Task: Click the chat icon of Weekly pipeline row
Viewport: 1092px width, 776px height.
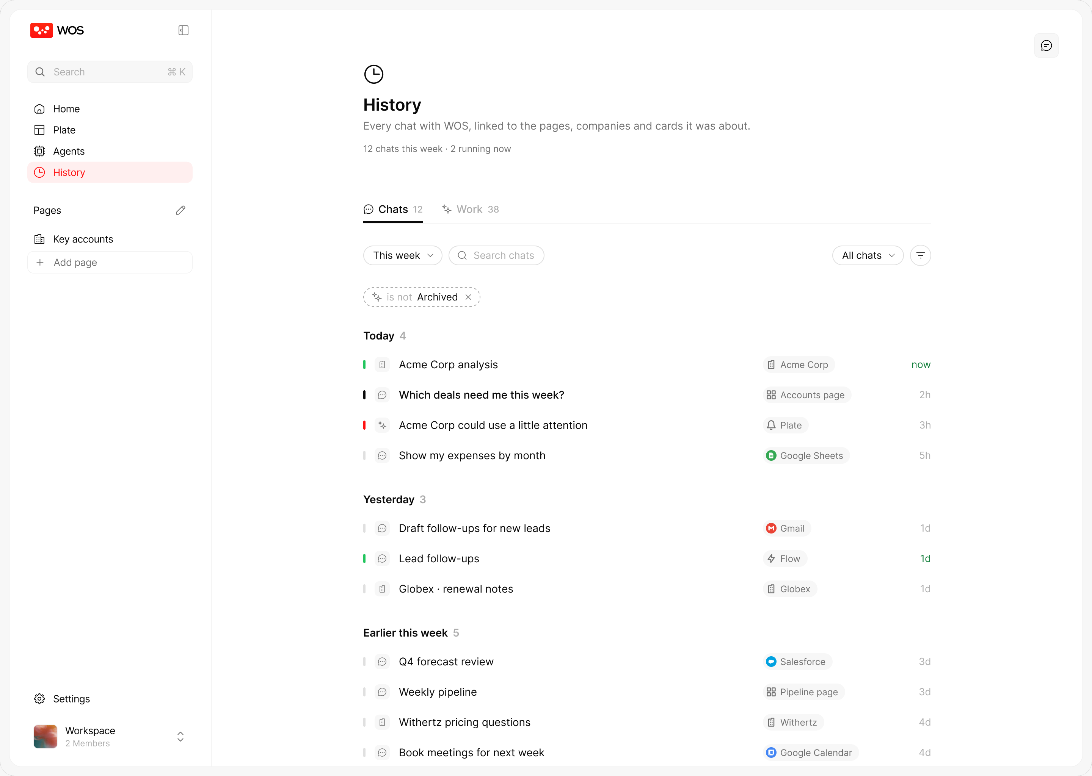Action: [382, 692]
